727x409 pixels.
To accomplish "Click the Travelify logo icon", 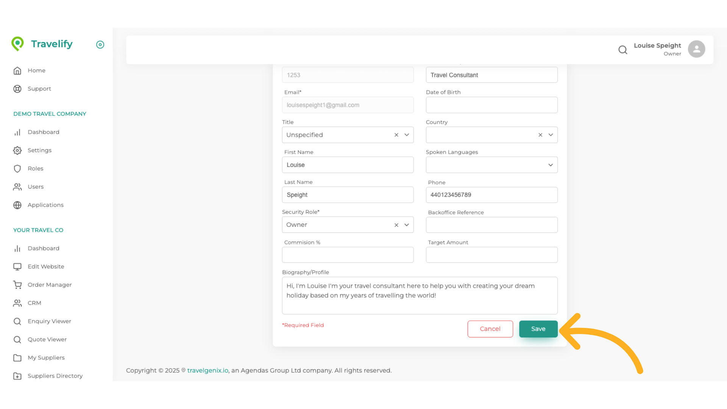I will [17, 44].
